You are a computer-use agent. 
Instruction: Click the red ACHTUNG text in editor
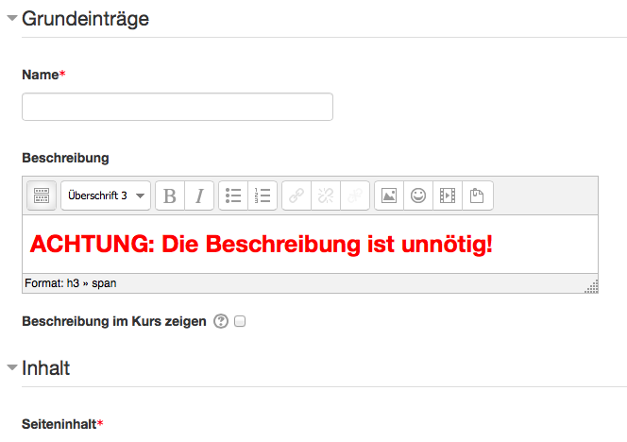(x=262, y=244)
